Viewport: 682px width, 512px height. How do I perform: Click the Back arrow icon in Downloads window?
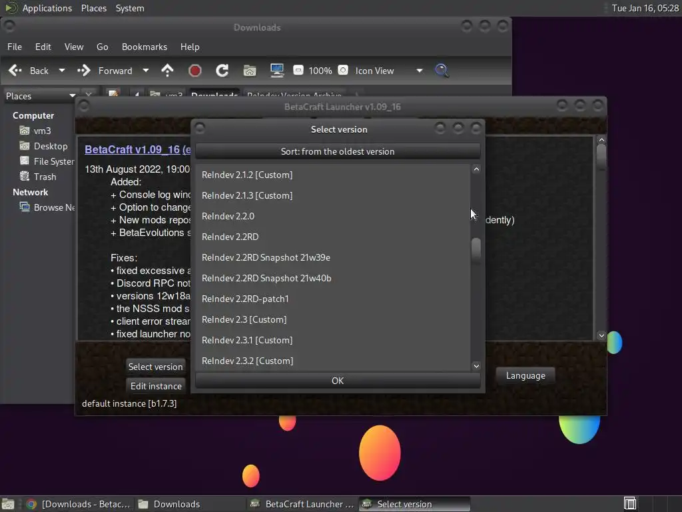(x=15, y=71)
